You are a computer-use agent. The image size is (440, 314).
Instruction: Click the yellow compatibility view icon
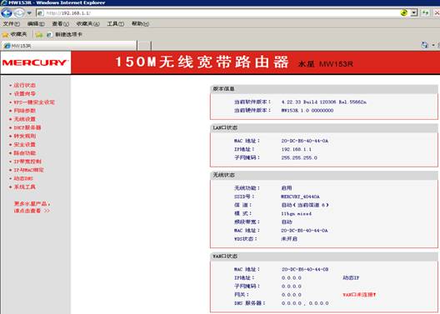[404, 12]
